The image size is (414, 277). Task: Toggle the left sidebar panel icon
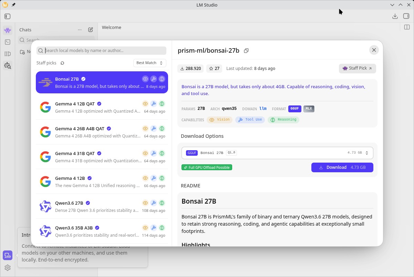tap(8, 16)
